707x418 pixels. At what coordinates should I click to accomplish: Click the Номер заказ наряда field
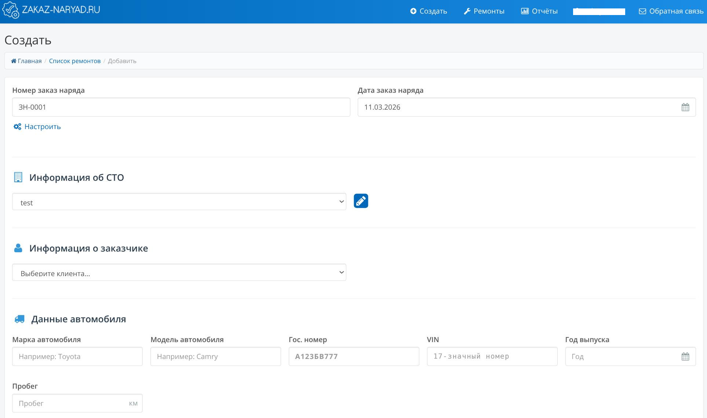[x=181, y=107]
